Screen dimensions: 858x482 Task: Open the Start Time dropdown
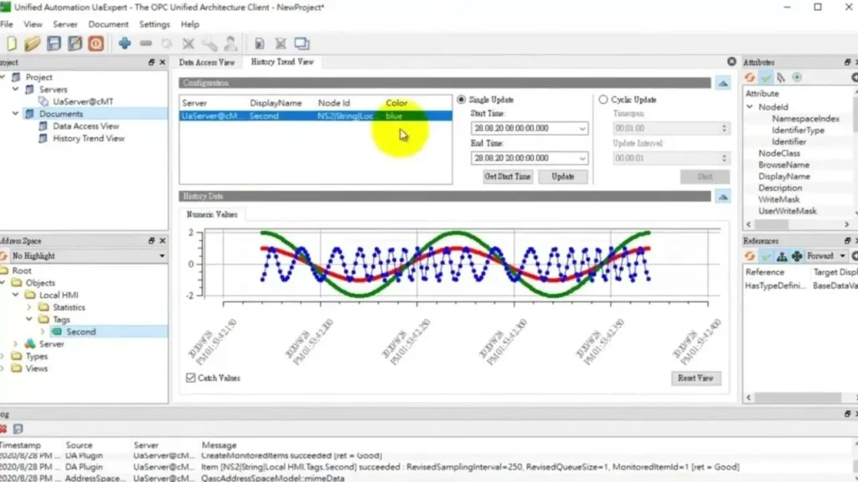(582, 129)
